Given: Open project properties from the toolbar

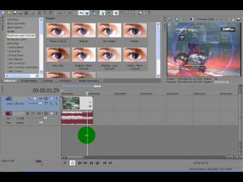Looking at the screenshot, I should (x=32, y=13).
